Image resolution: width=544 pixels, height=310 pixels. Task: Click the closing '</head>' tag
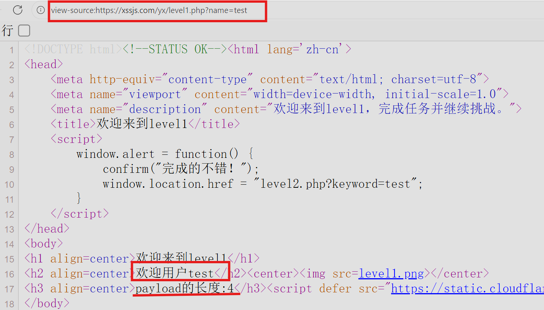47,229
